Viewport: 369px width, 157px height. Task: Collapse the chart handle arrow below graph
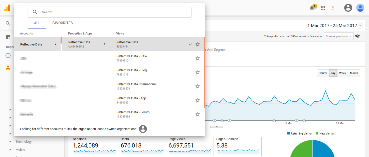pyautogui.click(x=217, y=127)
